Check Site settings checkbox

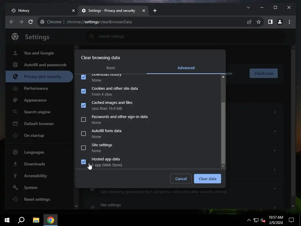[x=83, y=148]
